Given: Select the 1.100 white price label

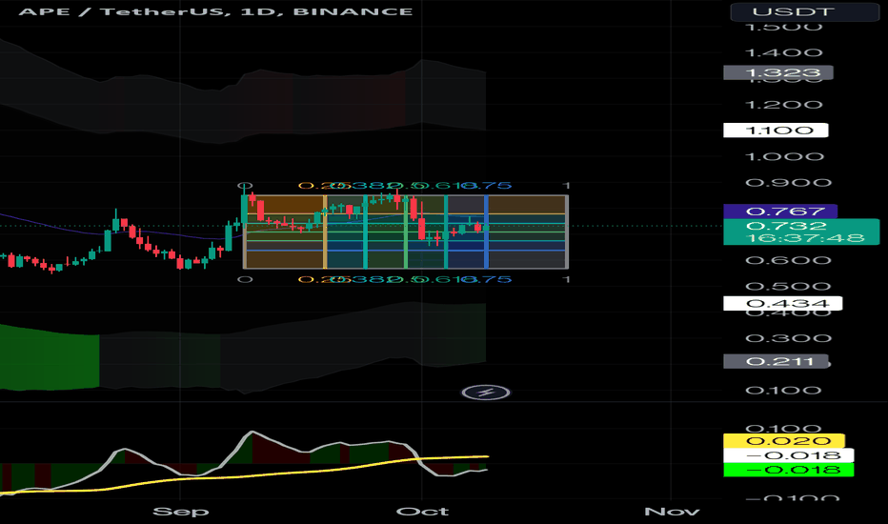Looking at the screenshot, I should point(776,131).
